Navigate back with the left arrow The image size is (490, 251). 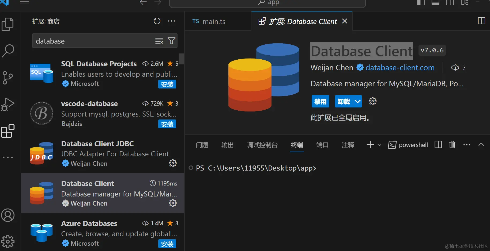click(143, 2)
